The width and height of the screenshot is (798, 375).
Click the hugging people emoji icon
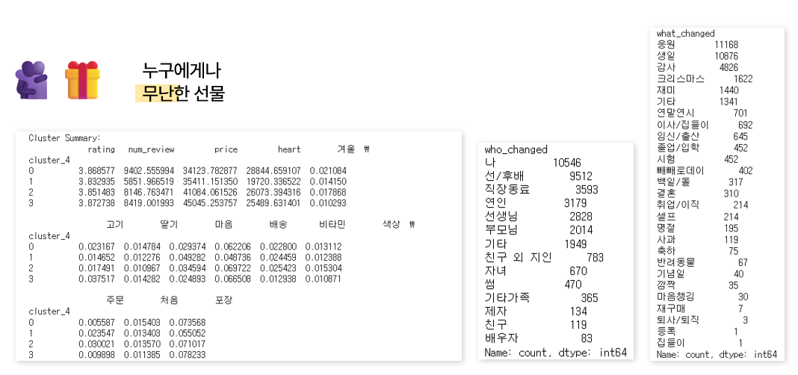[x=31, y=80]
